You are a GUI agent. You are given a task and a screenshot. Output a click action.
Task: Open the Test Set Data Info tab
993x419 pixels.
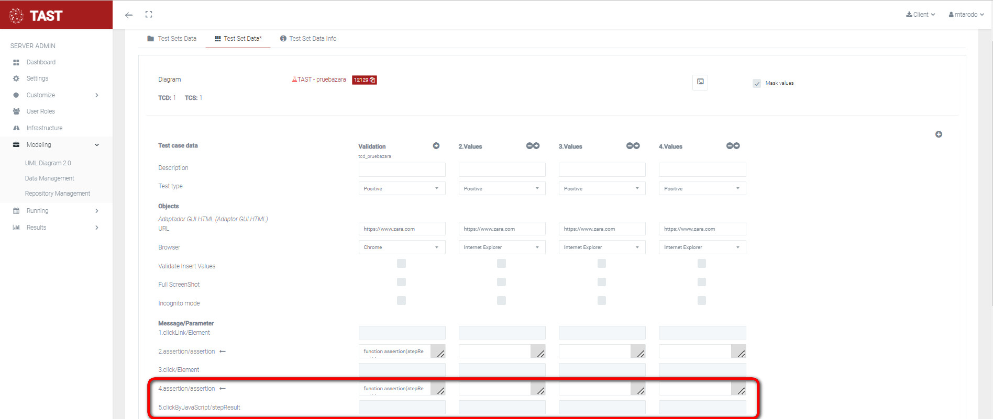click(x=308, y=39)
